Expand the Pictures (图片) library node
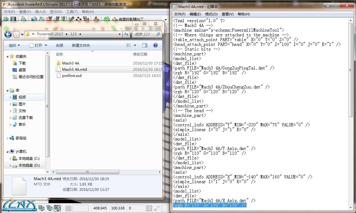The image size is (356, 213). [x=11, y=104]
